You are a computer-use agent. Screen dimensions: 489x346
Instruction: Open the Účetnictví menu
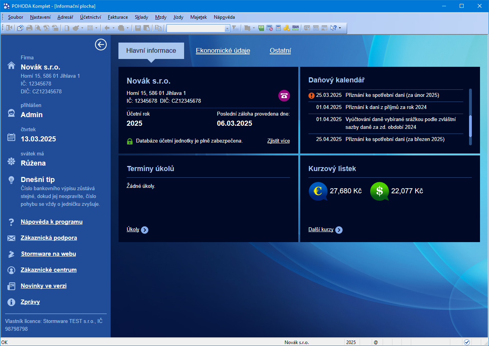91,17
